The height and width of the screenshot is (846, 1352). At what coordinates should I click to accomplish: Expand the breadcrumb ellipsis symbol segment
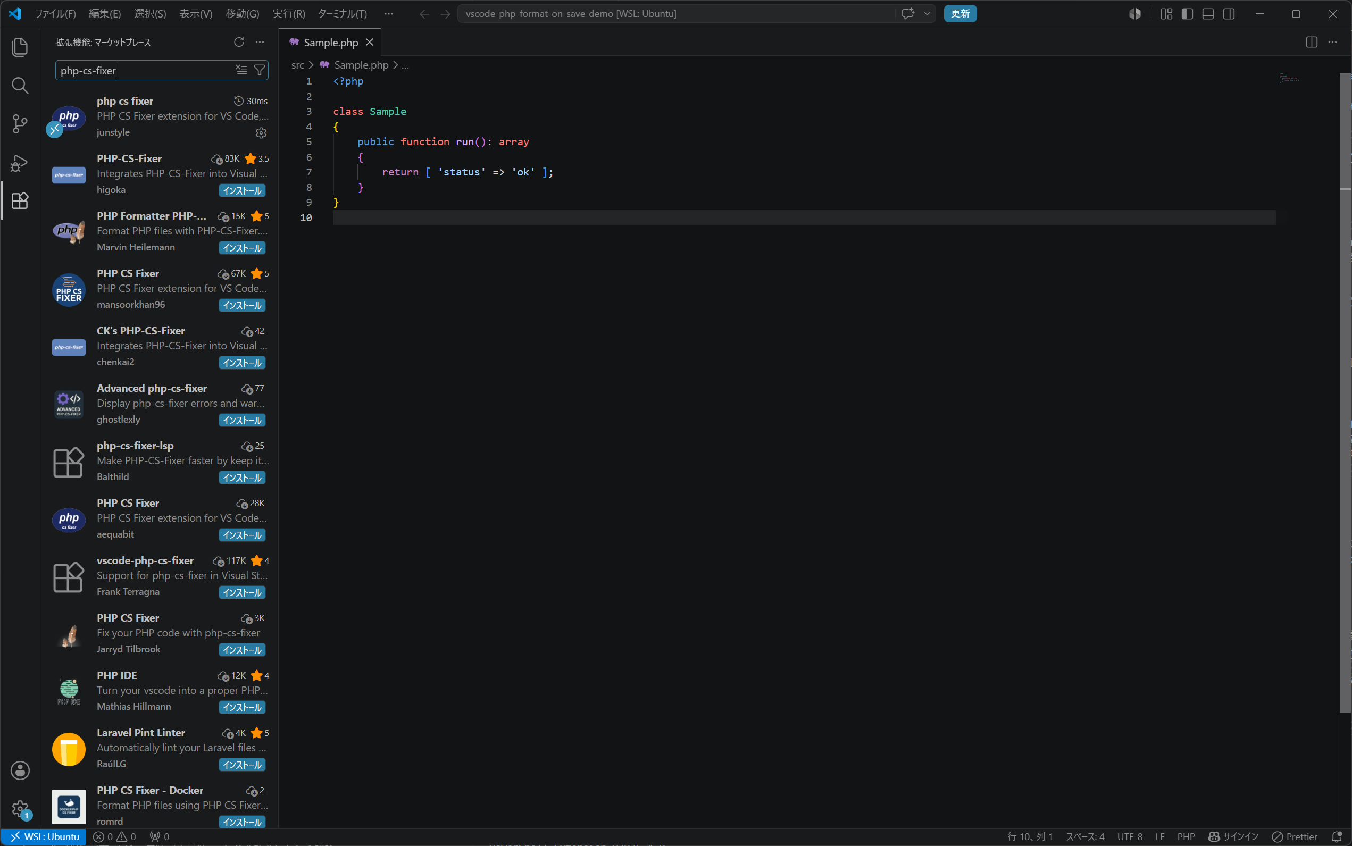coord(405,65)
